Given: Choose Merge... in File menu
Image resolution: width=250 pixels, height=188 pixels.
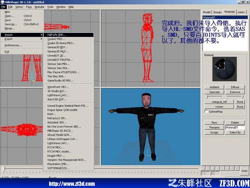Looking at the screenshot, I should point(22,28).
